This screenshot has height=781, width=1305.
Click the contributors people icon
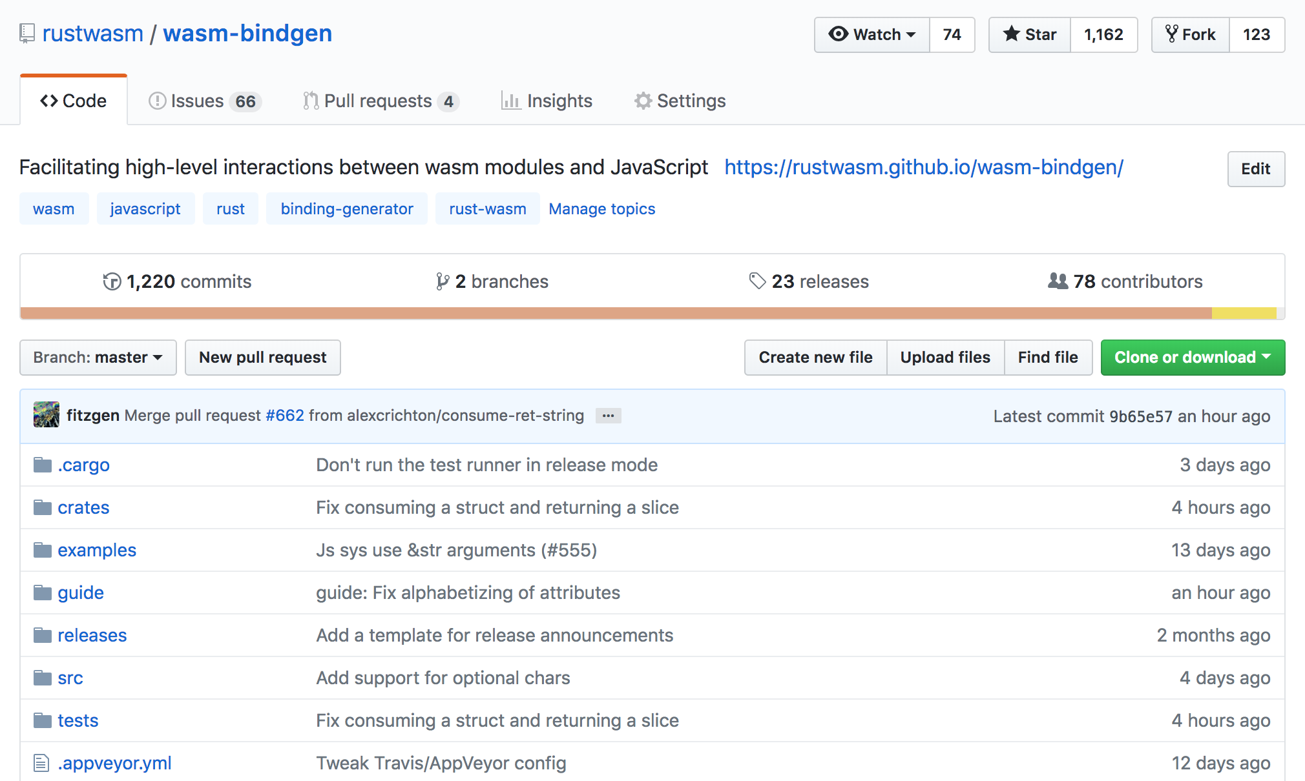[x=1058, y=281]
